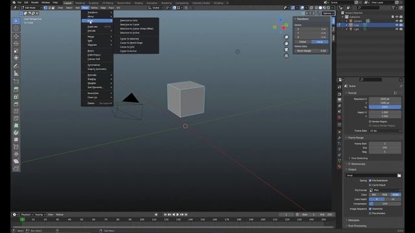415x233 pixels.
Task: Select the Transform tool
Action: [16, 58]
